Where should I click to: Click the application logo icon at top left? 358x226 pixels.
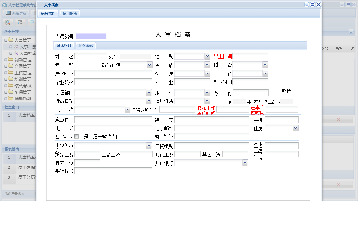[4, 4]
